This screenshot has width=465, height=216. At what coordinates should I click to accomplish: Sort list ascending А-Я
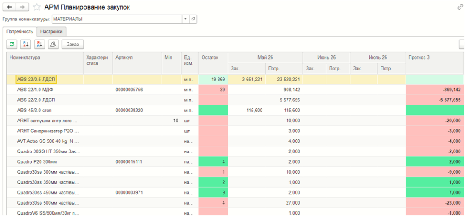click(25, 44)
